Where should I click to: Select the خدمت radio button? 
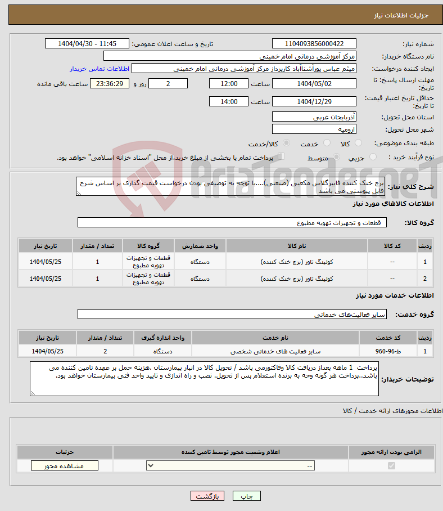point(327,143)
